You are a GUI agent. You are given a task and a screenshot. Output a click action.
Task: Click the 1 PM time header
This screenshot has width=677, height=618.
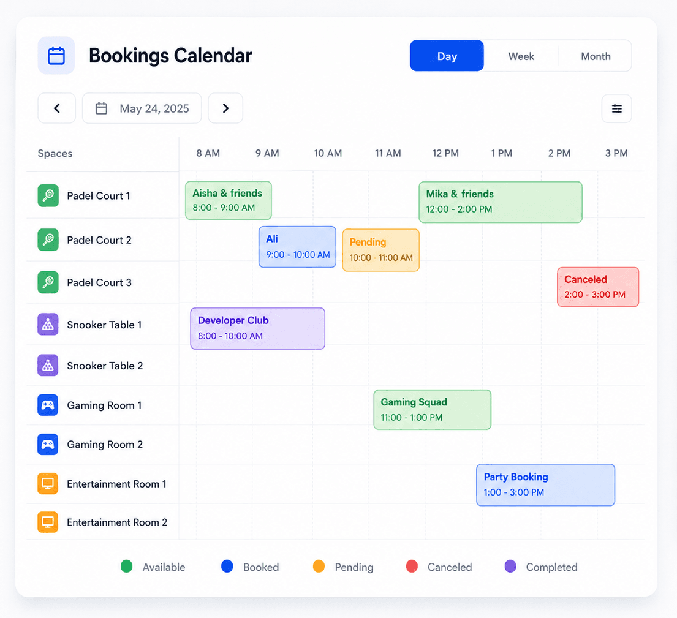coord(502,153)
